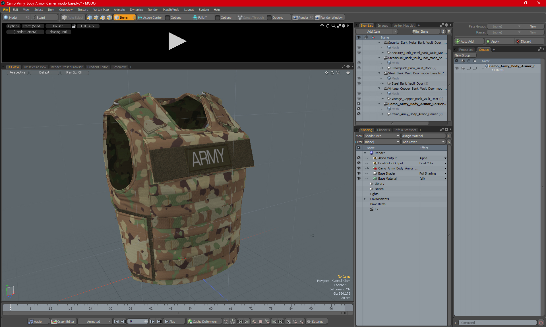This screenshot has width=546, height=327.
Task: Switch to Images tab
Action: pos(383,26)
